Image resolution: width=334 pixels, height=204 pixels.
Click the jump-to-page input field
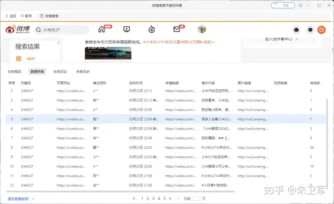point(196,198)
